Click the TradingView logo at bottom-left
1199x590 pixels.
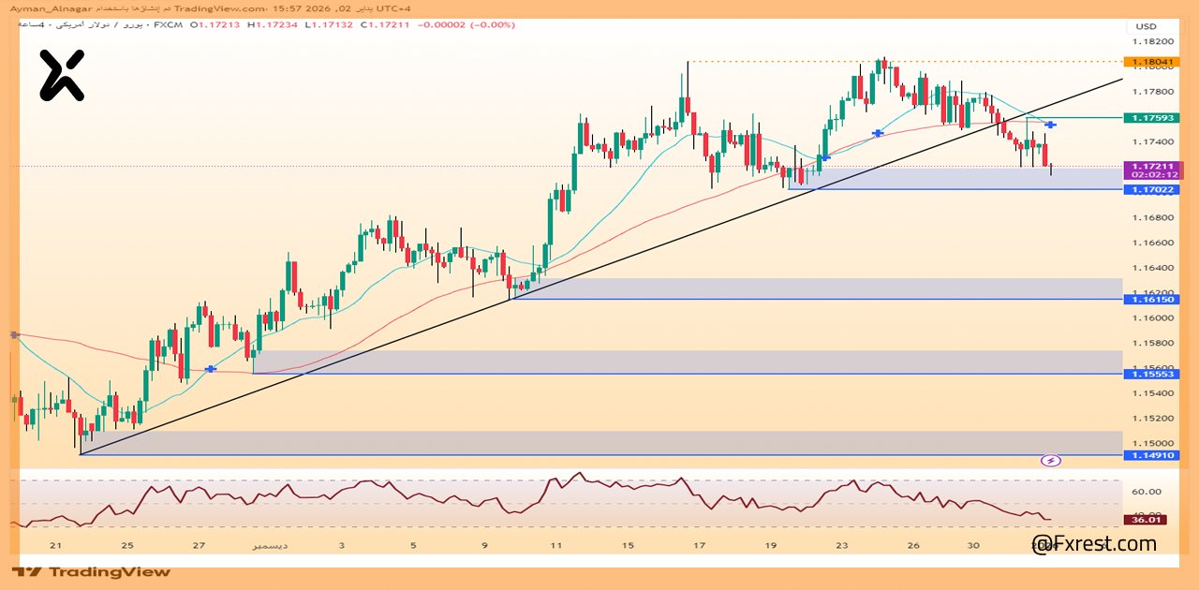click(94, 572)
